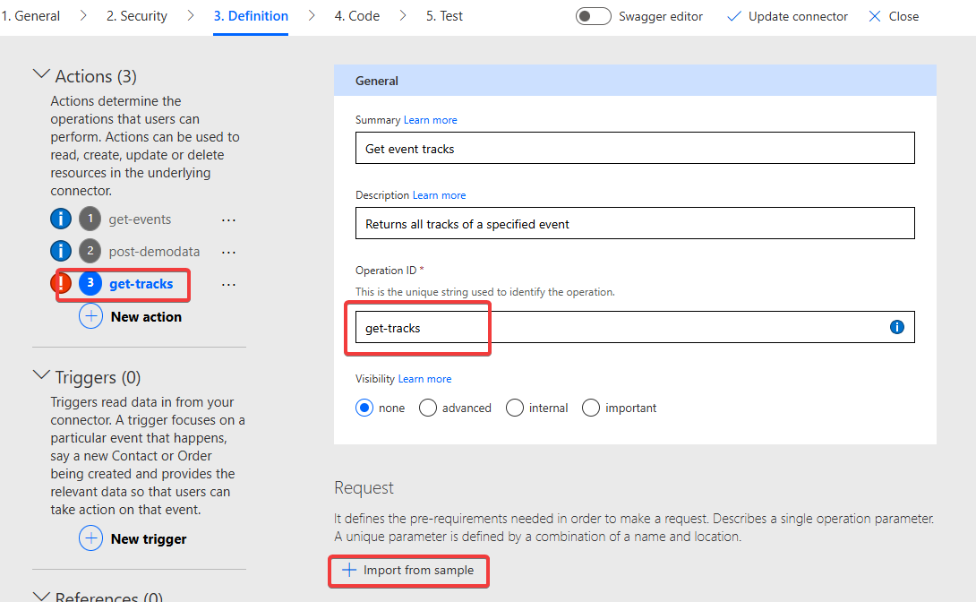Viewport: 976px width, 602px height.
Task: Switch to the 5. Test tab
Action: 444,15
